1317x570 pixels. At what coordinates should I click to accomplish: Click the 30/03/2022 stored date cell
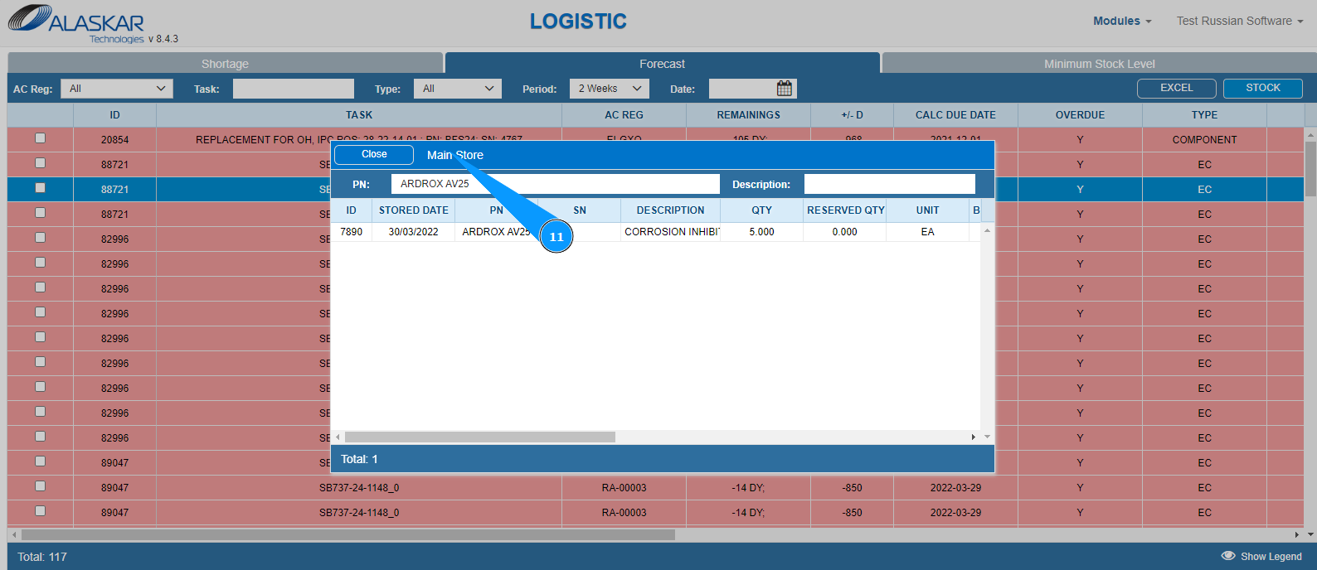(x=414, y=232)
